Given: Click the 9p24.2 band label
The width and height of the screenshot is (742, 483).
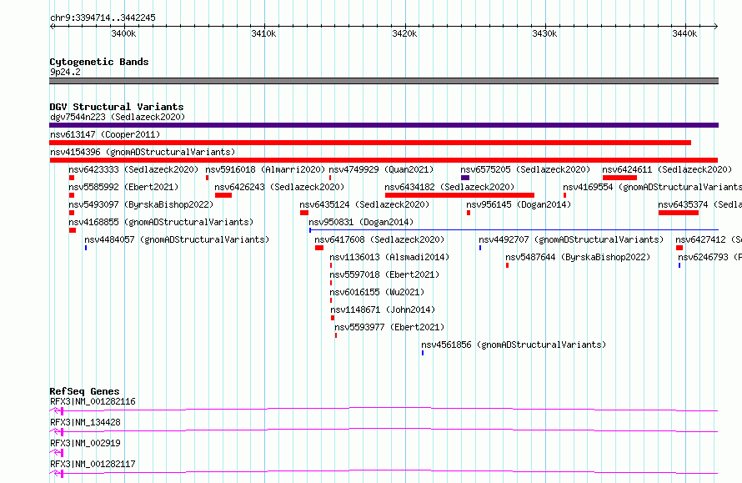Looking at the screenshot, I should [x=65, y=72].
